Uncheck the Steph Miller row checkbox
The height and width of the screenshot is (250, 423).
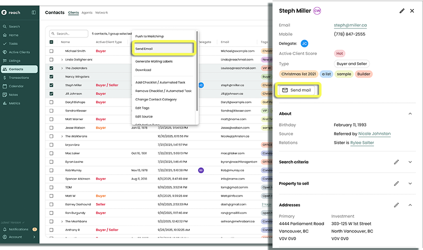pos(51,85)
